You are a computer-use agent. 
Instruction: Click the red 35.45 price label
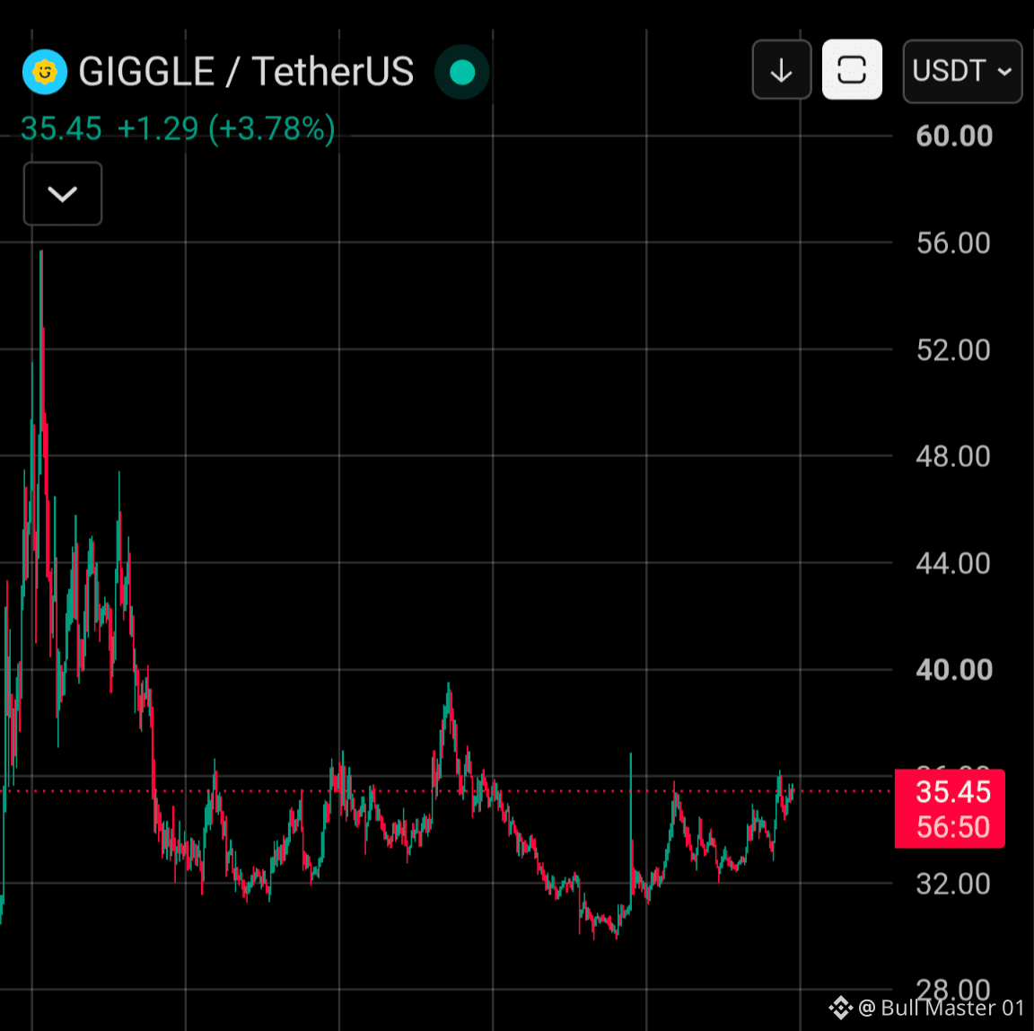[x=953, y=791]
